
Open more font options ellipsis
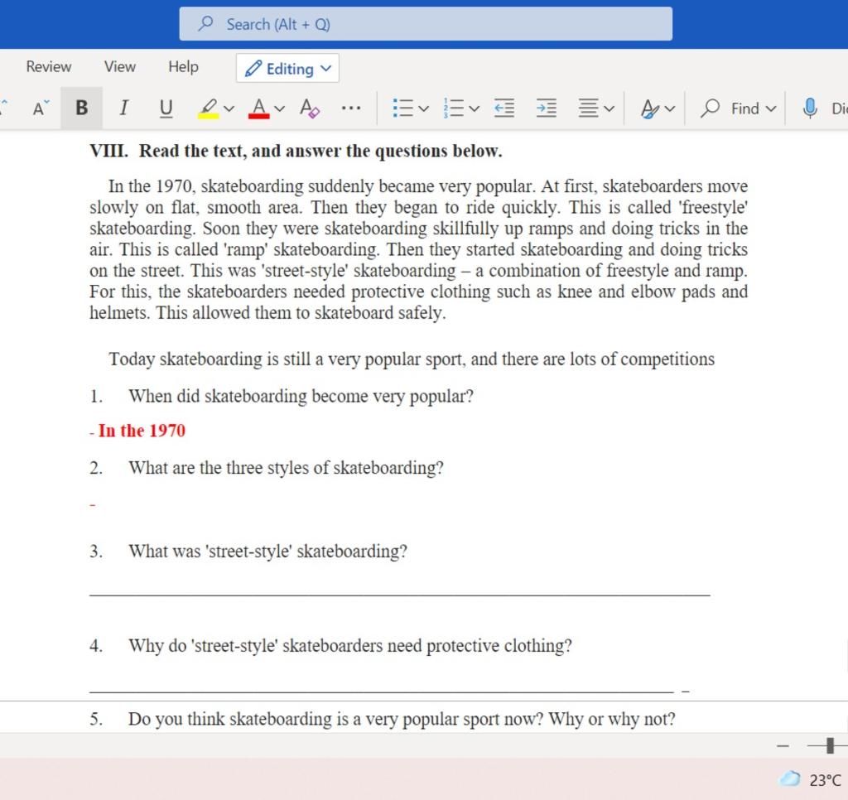[x=351, y=108]
